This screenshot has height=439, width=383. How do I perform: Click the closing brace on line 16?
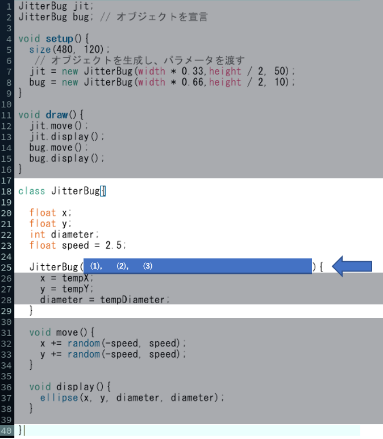[x=20, y=169]
